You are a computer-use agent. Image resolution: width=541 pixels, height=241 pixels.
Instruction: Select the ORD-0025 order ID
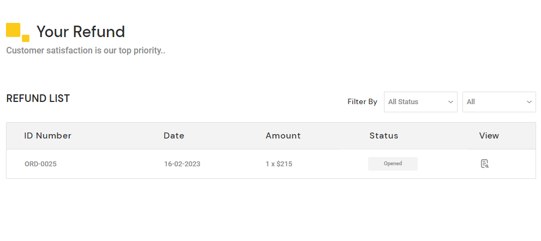(40, 164)
